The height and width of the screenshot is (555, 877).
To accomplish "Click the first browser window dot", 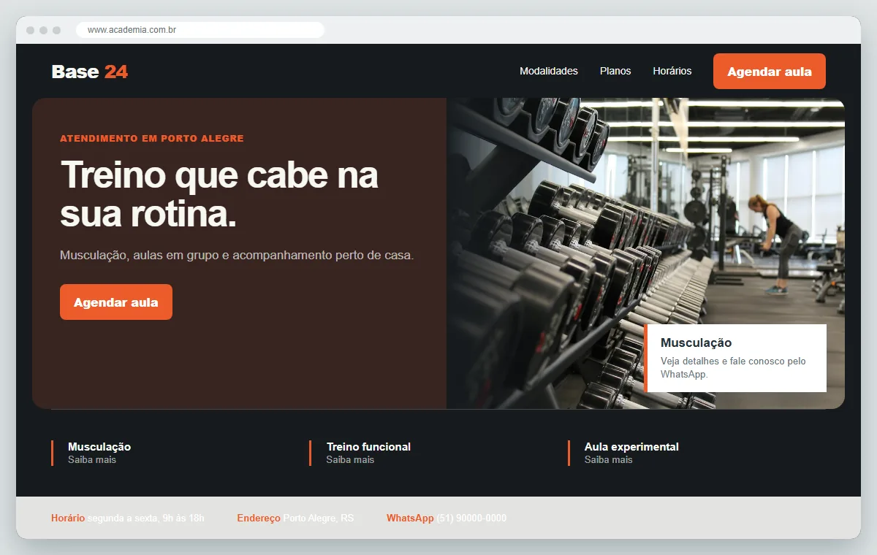I will pyautogui.click(x=30, y=30).
